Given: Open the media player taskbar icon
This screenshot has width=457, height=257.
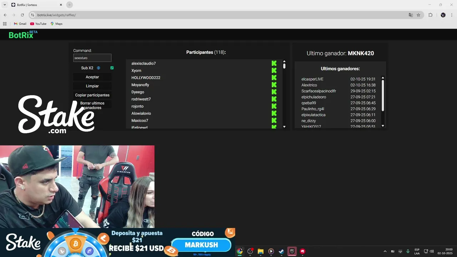Looking at the screenshot, I should point(271,251).
